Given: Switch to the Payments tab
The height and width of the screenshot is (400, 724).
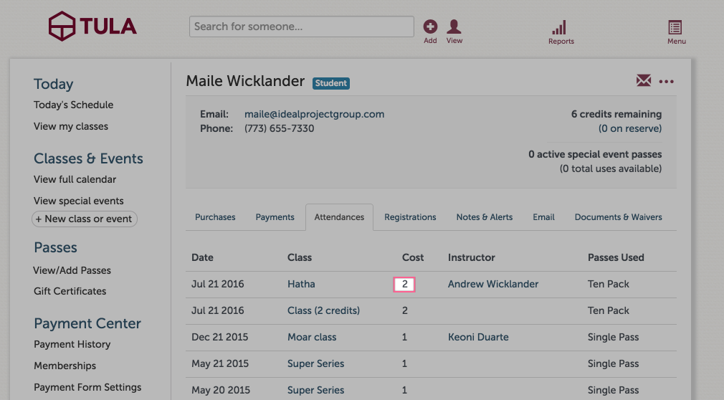Looking at the screenshot, I should click(275, 217).
